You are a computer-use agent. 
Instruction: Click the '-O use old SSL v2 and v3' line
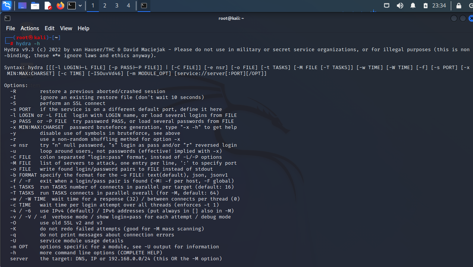click(56, 223)
